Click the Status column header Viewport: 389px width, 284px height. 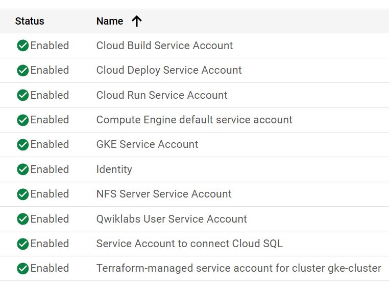coord(30,21)
